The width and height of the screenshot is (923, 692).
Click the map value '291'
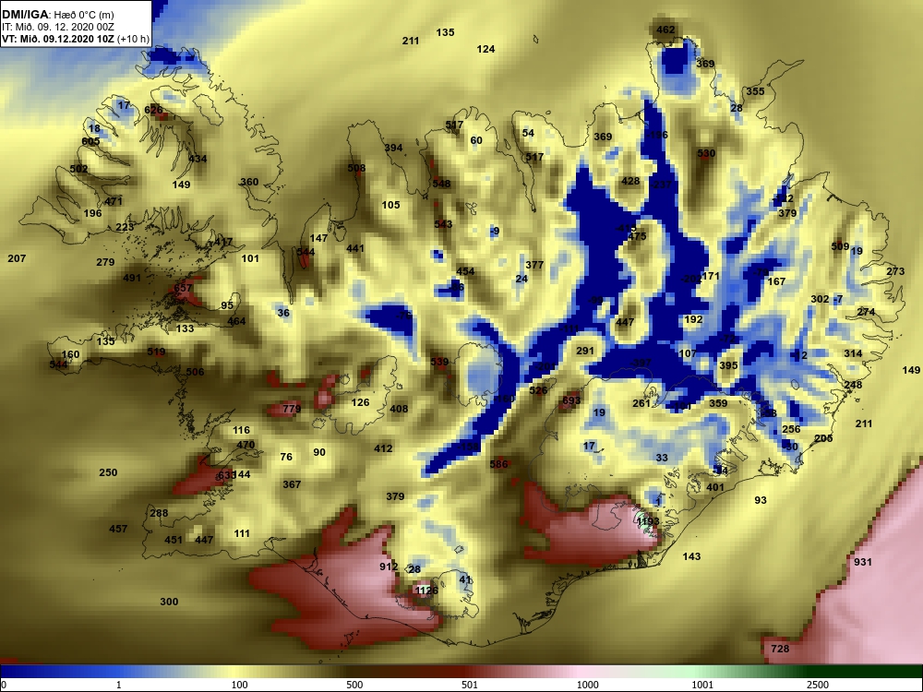(x=585, y=351)
